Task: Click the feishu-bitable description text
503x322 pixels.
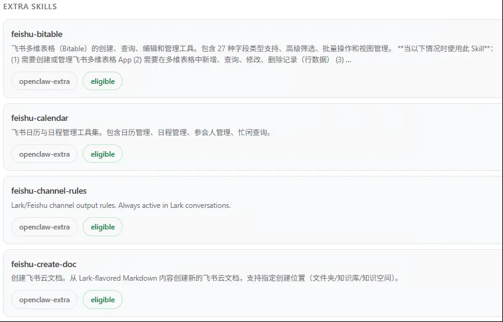Action: (253, 54)
